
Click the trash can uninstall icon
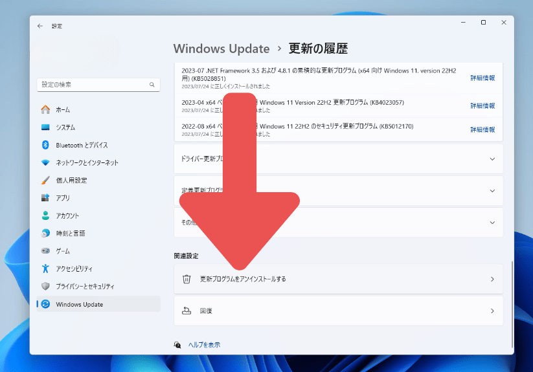[x=187, y=279]
